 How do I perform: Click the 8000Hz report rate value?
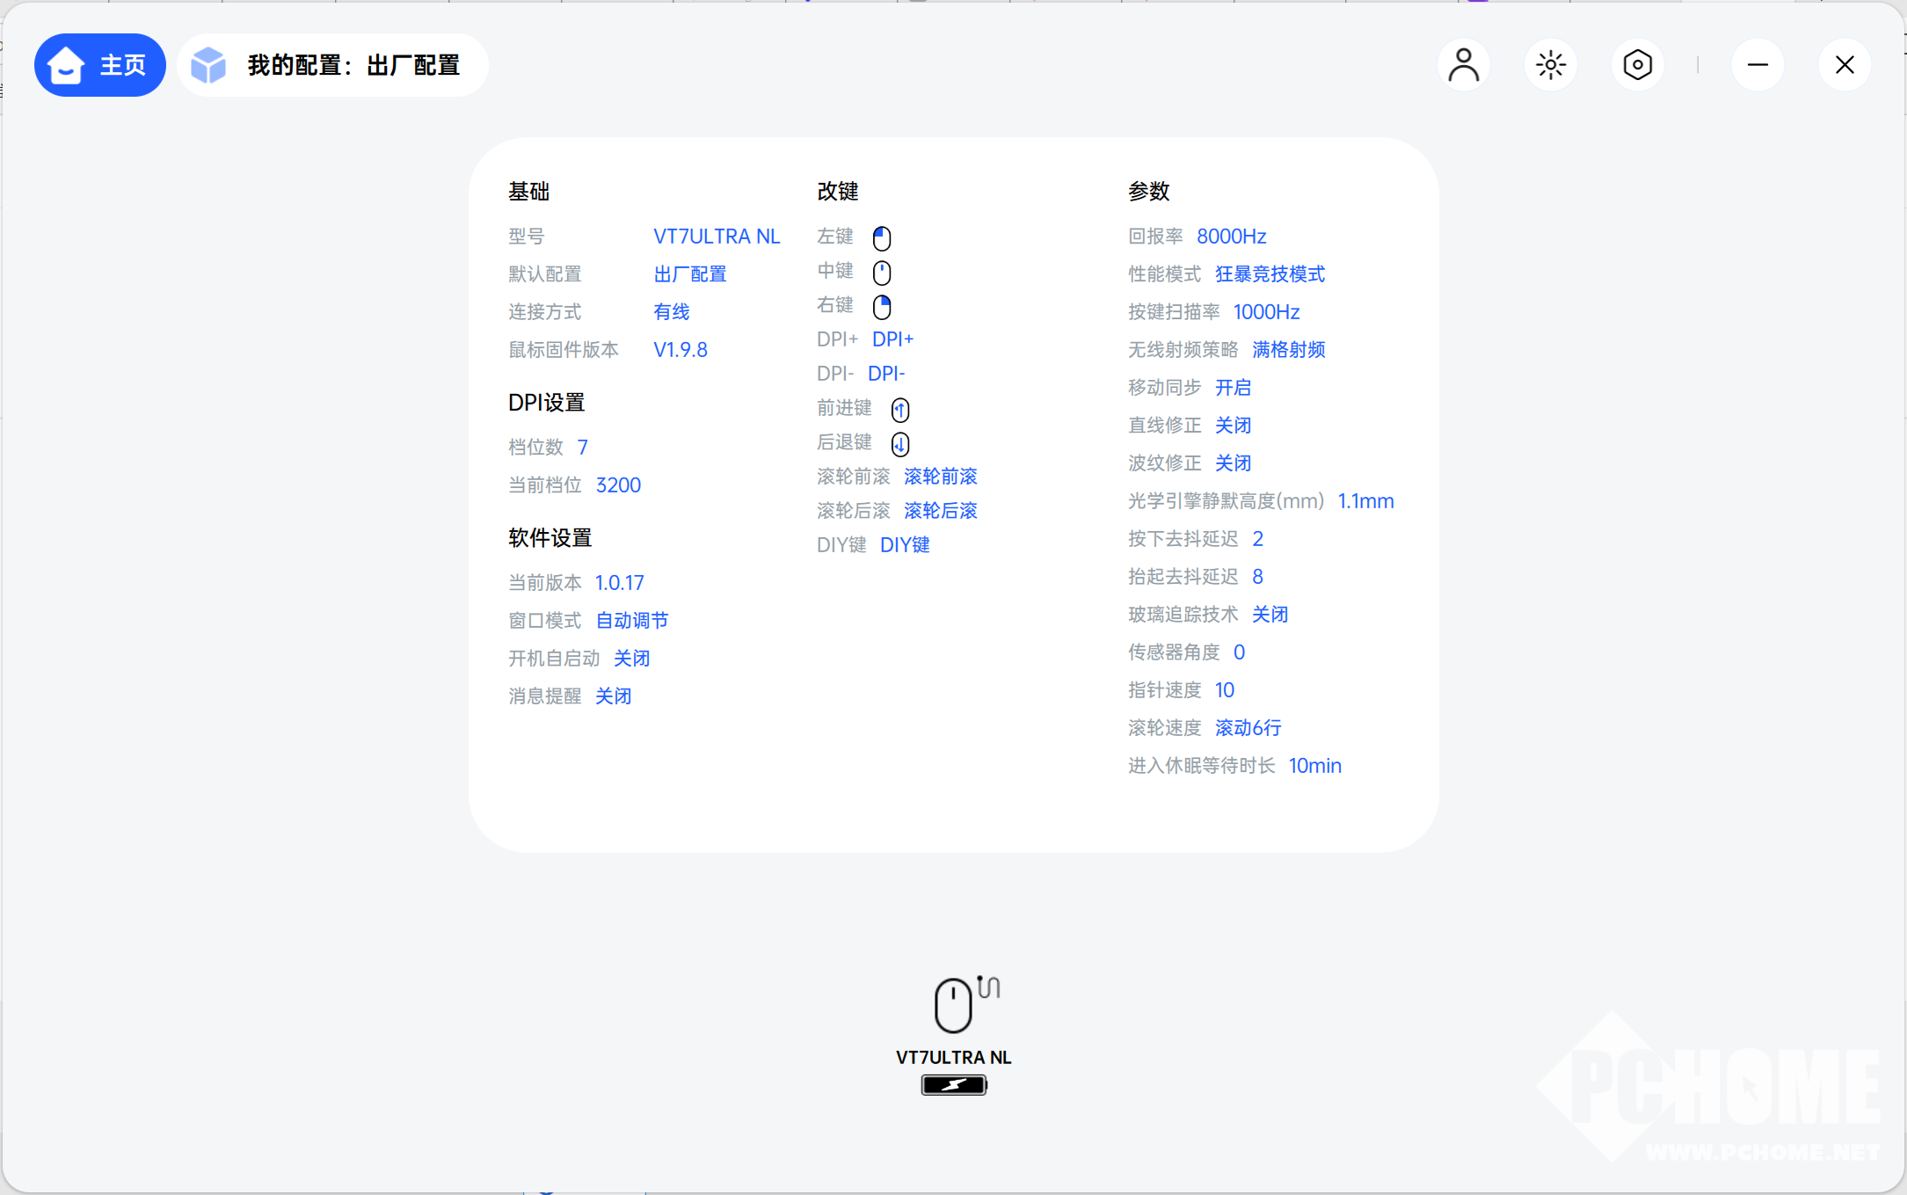click(1231, 237)
